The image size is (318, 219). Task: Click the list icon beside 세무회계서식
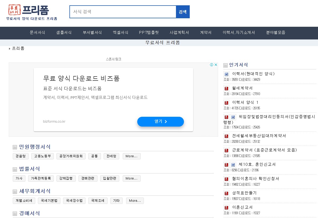pos(15,192)
